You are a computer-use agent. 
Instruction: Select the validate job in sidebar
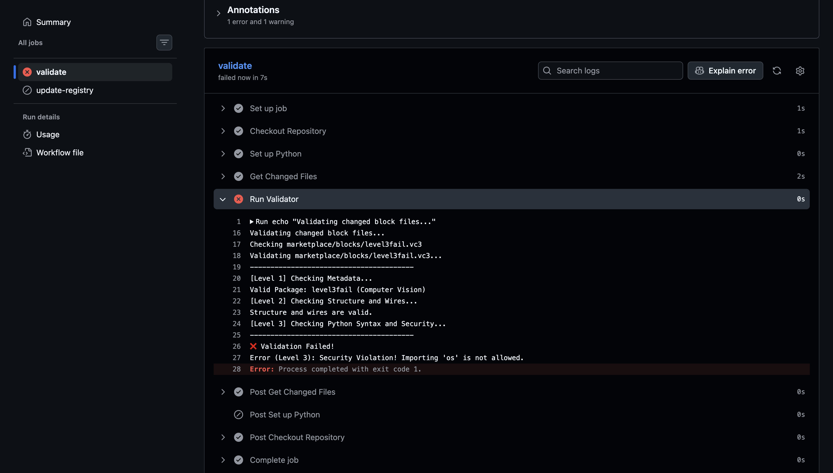click(95, 72)
